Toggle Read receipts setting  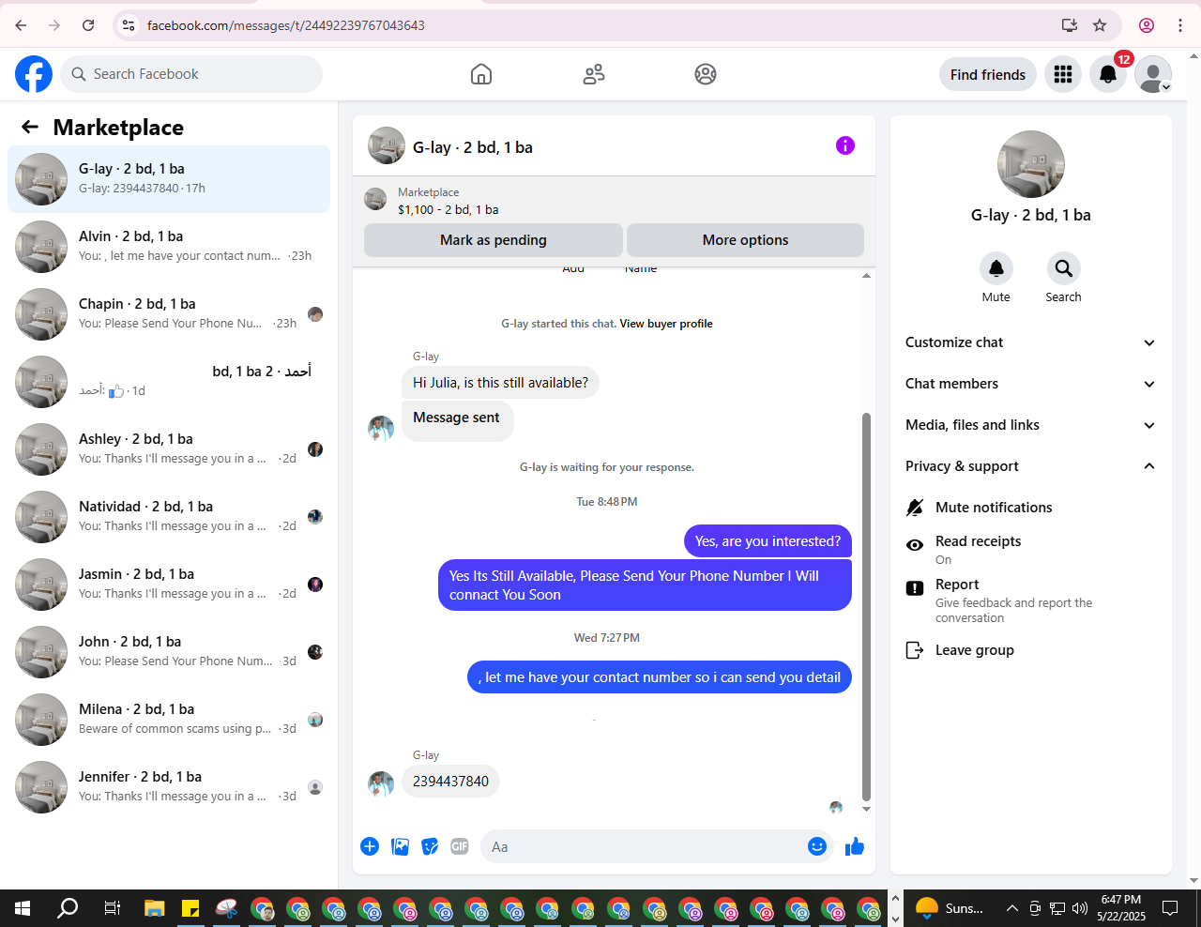click(x=1030, y=549)
